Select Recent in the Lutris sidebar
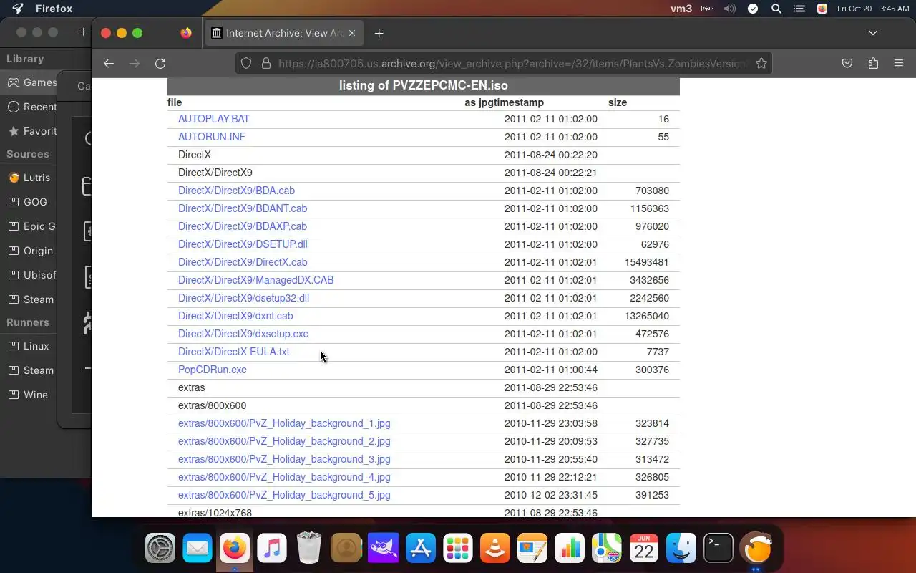Screen dimensions: 916x573 pyautogui.click(x=29, y=107)
